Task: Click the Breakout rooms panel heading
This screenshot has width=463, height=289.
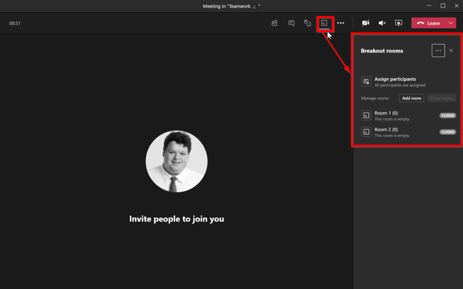Action: pyautogui.click(x=382, y=51)
